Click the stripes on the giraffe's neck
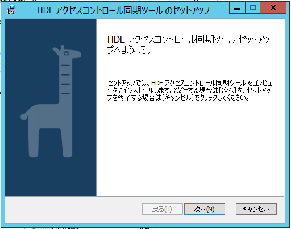The height and width of the screenshot is (229, 291). pyautogui.click(x=65, y=79)
